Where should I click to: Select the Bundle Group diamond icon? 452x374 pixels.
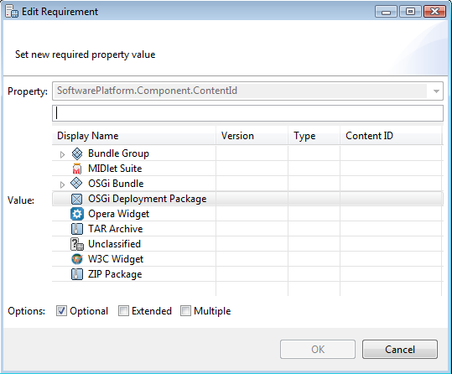[77, 153]
